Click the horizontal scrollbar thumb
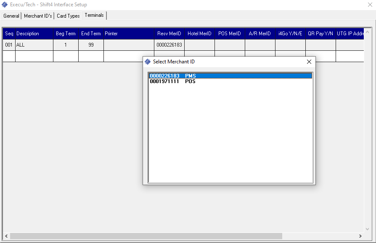 (x=146, y=236)
